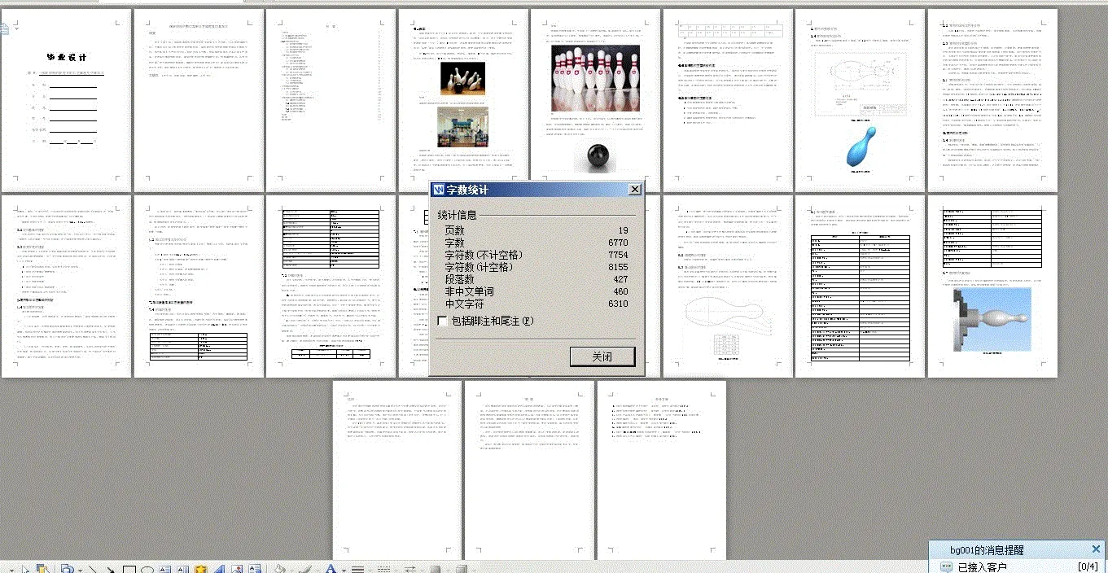The height and width of the screenshot is (573, 1108).
Task: Open the 3-D Style tool
Action: click(x=462, y=569)
